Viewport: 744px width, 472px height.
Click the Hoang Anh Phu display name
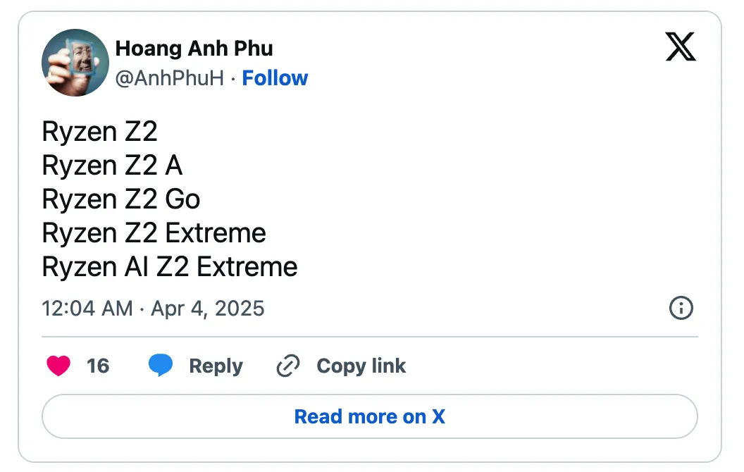[195, 49]
